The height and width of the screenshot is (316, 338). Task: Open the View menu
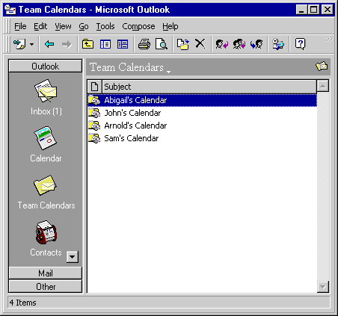tap(63, 26)
